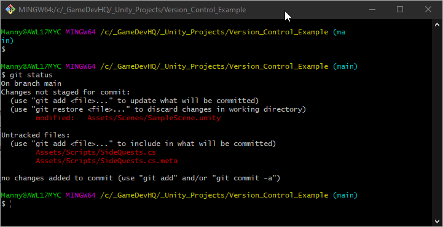The image size is (443, 227).
Task: Click the scrollbar down arrow
Action: pos(437,220)
